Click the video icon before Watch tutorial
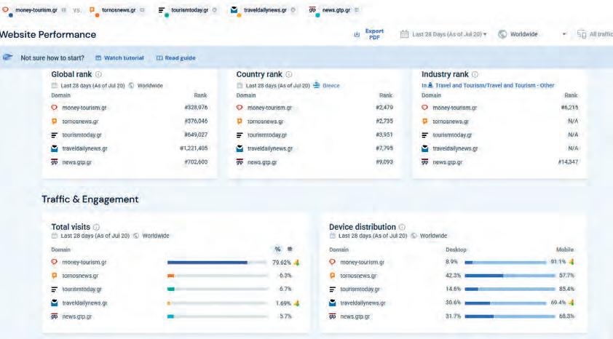The image size is (613, 339). coord(98,57)
